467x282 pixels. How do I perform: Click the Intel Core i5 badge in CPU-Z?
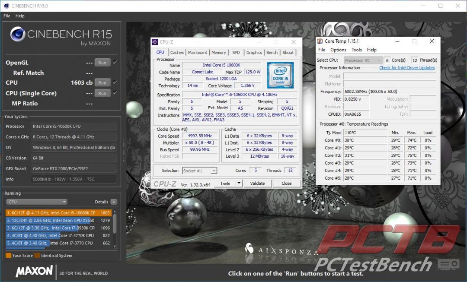280,75
